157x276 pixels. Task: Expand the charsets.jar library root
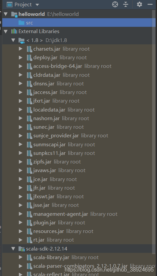point(20,49)
